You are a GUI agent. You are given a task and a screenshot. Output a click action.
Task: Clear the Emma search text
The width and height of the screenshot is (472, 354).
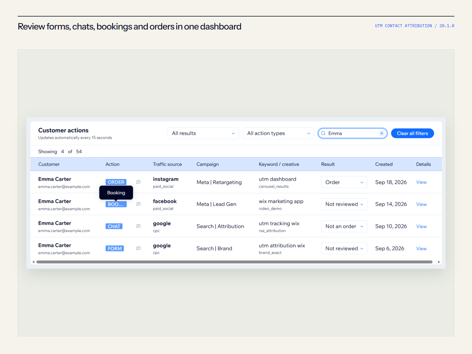[x=382, y=133]
